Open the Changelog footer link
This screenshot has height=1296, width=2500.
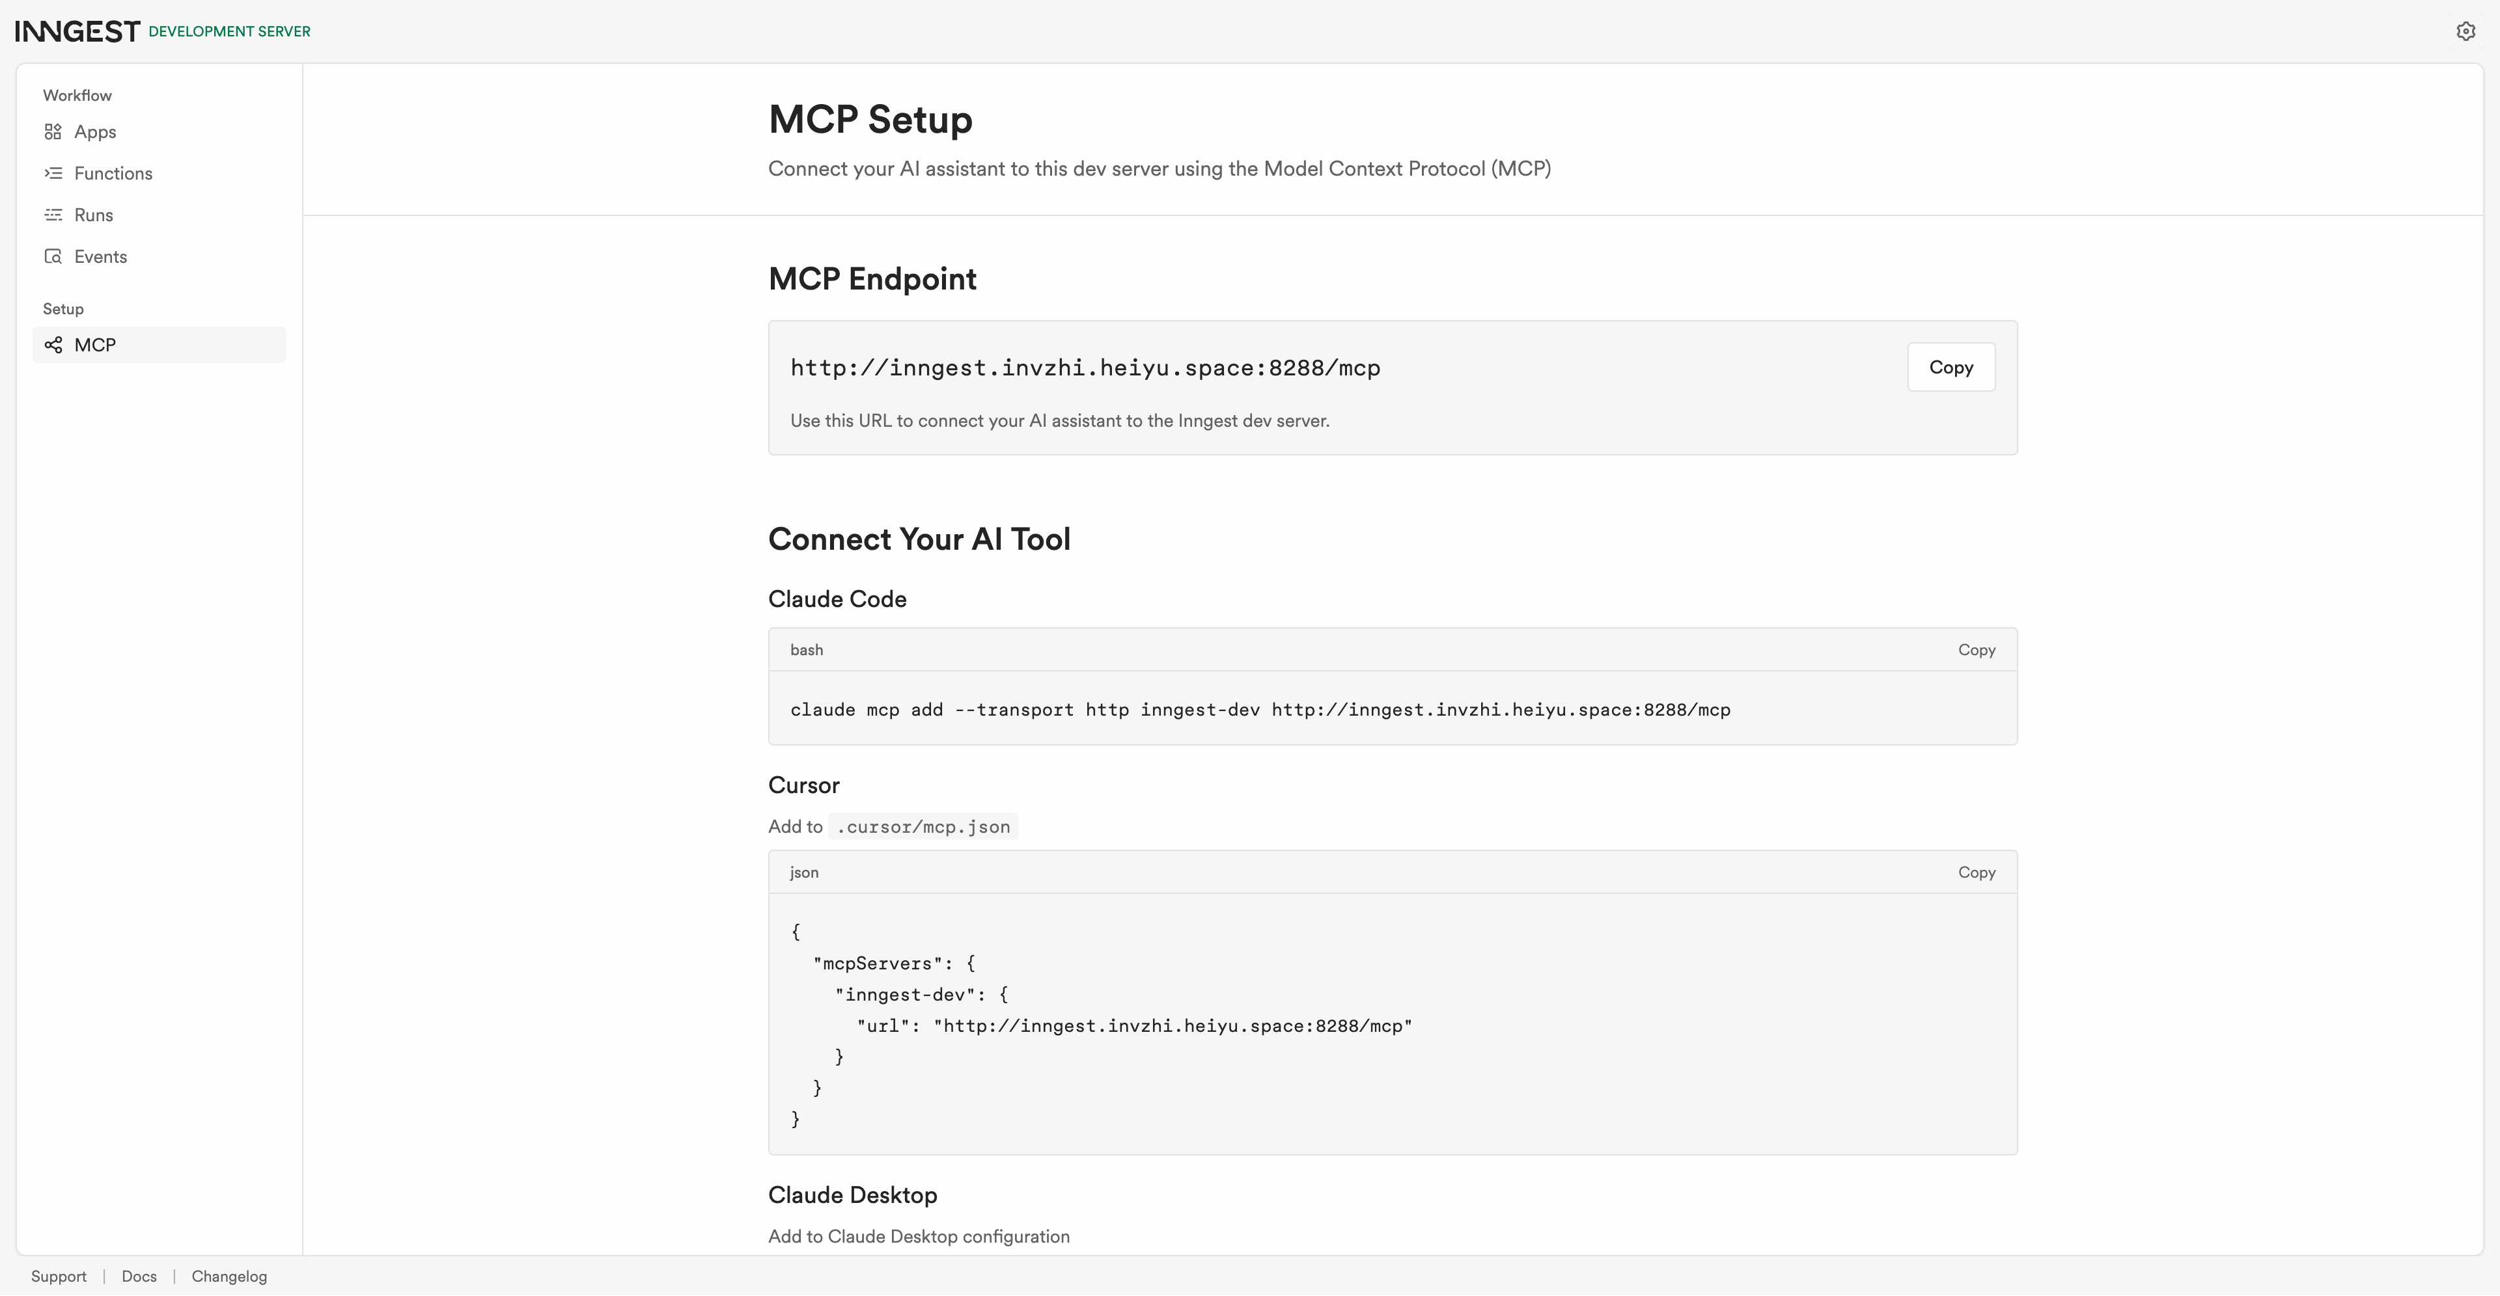tap(229, 1276)
